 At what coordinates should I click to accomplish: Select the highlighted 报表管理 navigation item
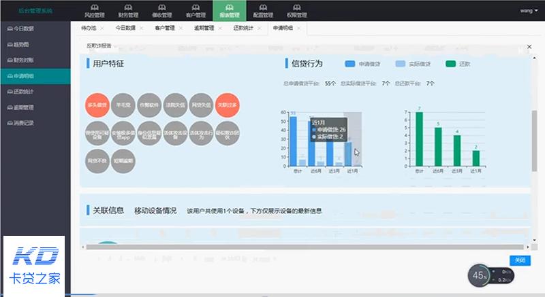230,11
